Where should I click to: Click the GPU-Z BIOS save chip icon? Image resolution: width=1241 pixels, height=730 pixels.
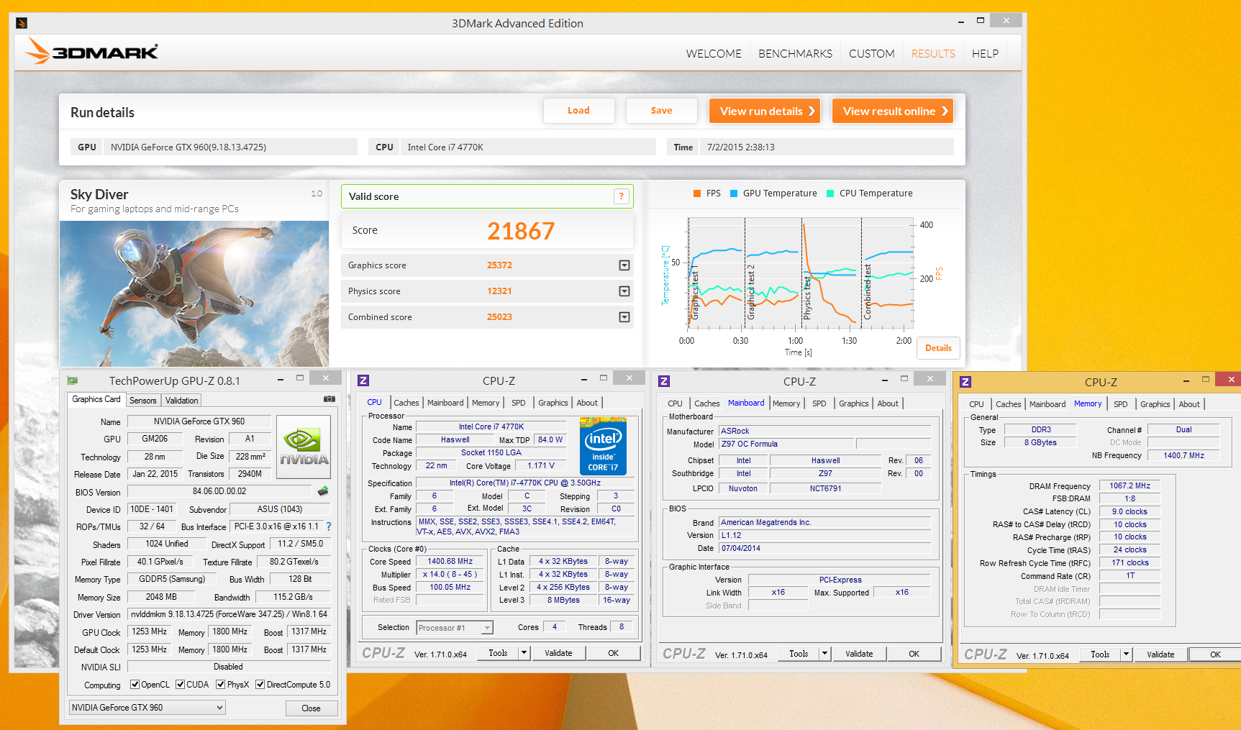[323, 491]
